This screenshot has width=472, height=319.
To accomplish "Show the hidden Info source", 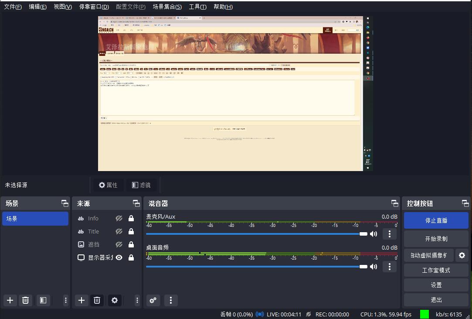I will pyautogui.click(x=119, y=219).
